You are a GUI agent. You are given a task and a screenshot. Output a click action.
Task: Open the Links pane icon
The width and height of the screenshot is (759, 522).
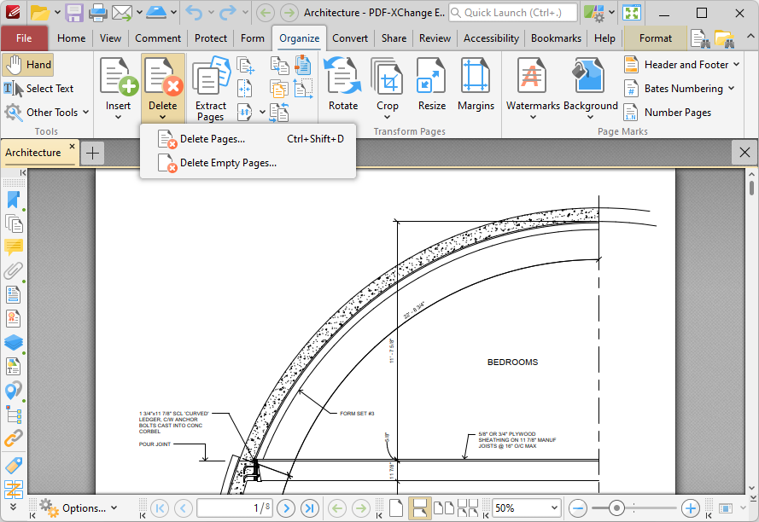tap(14, 438)
